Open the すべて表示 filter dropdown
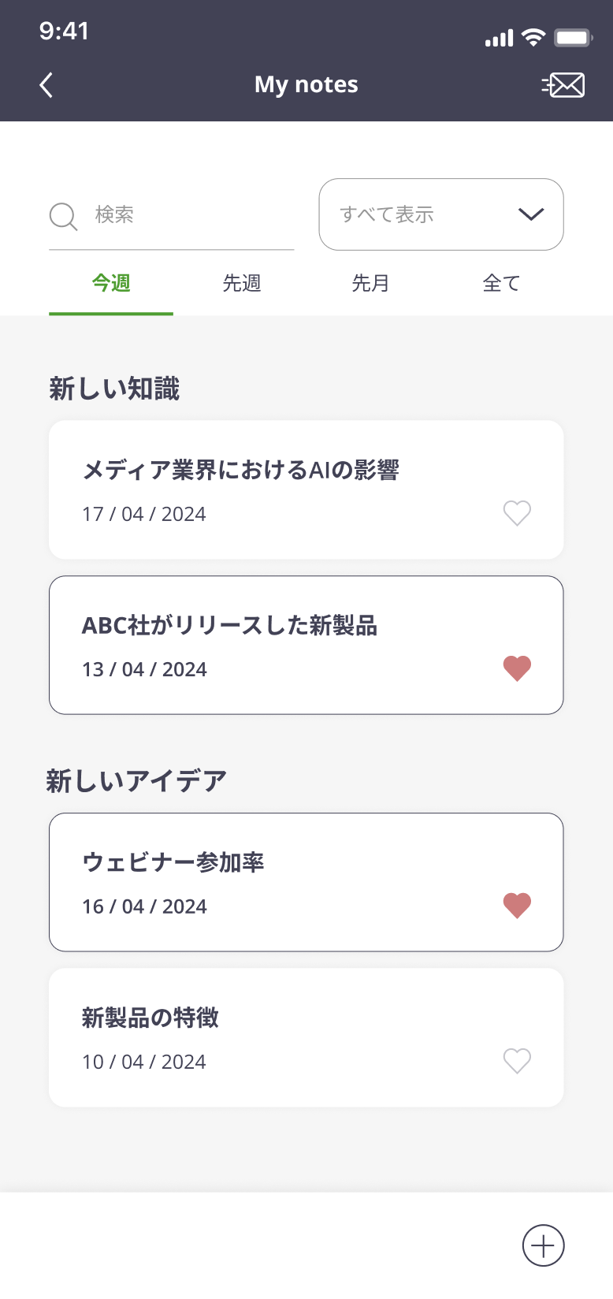 (425, 214)
